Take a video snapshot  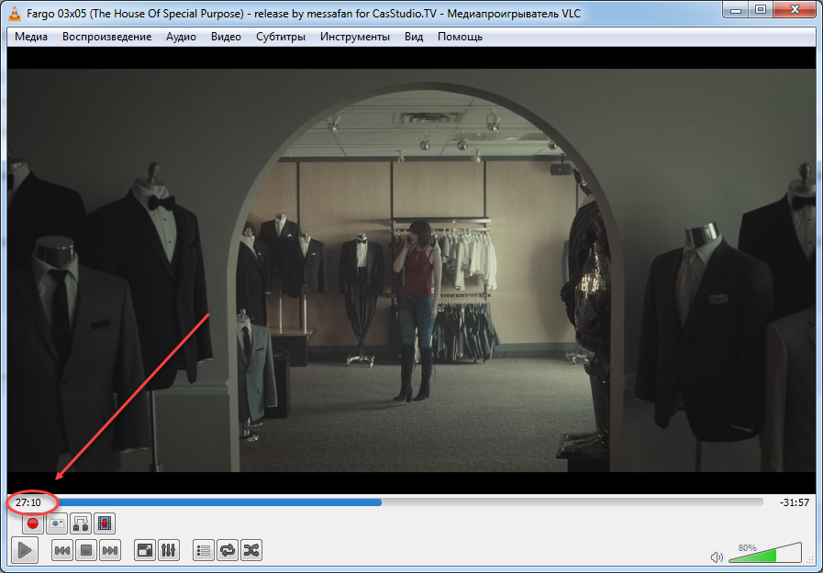click(57, 523)
